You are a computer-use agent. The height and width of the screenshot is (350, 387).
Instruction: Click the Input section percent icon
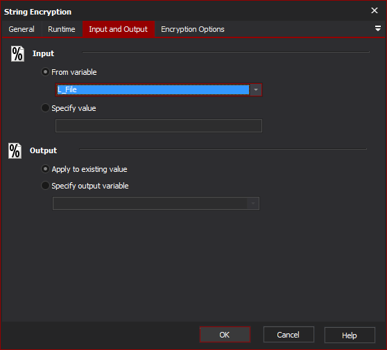point(17,54)
